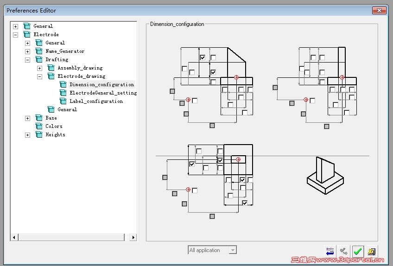Close the Preferences Editor window

[379, 11]
